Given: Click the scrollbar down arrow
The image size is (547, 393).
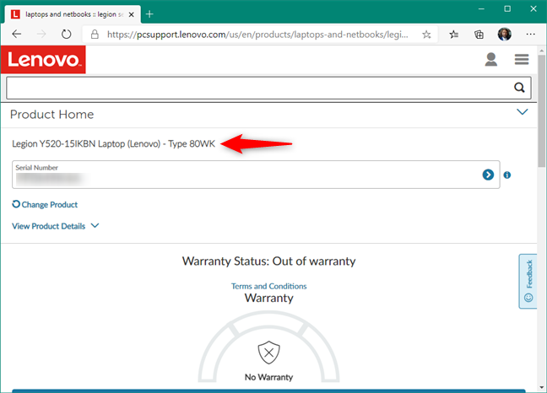Looking at the screenshot, I should pyautogui.click(x=541, y=387).
